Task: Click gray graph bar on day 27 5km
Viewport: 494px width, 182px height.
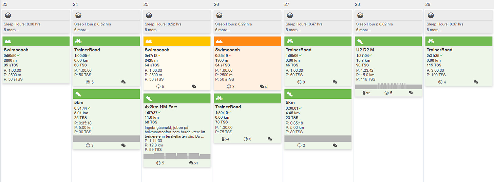Action: coord(318,138)
